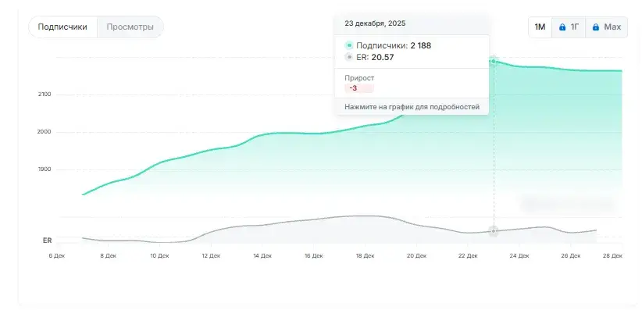Screen dimensions: 642x310
Task: Click the '18 Дек' x-axis label
Action: 366,256
